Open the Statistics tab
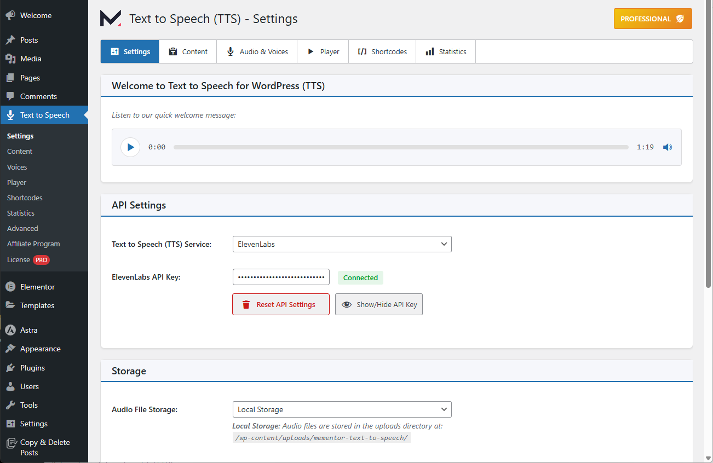Screen dimensions: 713x463 pyautogui.click(x=446, y=51)
